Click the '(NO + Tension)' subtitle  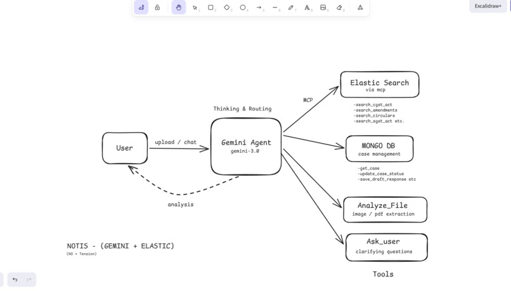pyautogui.click(x=82, y=254)
